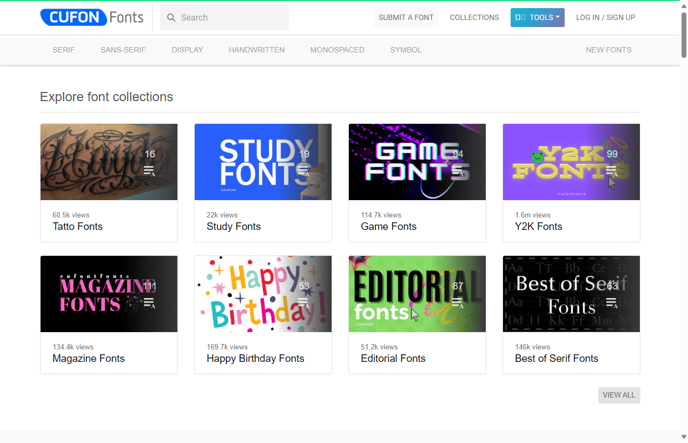688x443 pixels.
Task: Select the Handwritten category tab
Action: [x=256, y=50]
